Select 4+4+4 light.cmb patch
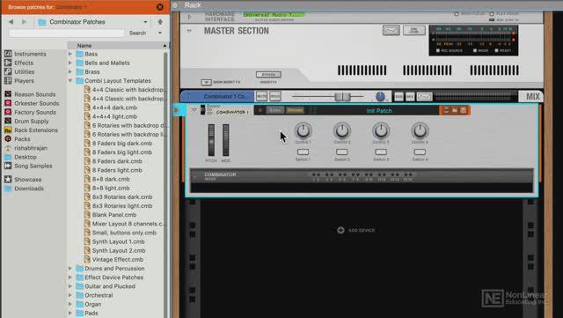Screen dimensions: 563x318 pyautogui.click(x=114, y=116)
